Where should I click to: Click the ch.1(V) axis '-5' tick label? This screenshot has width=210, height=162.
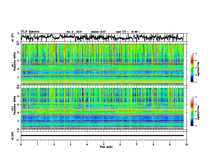tap(18, 42)
